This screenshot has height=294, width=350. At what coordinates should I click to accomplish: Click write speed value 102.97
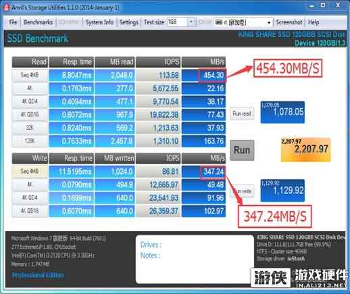[203, 211]
